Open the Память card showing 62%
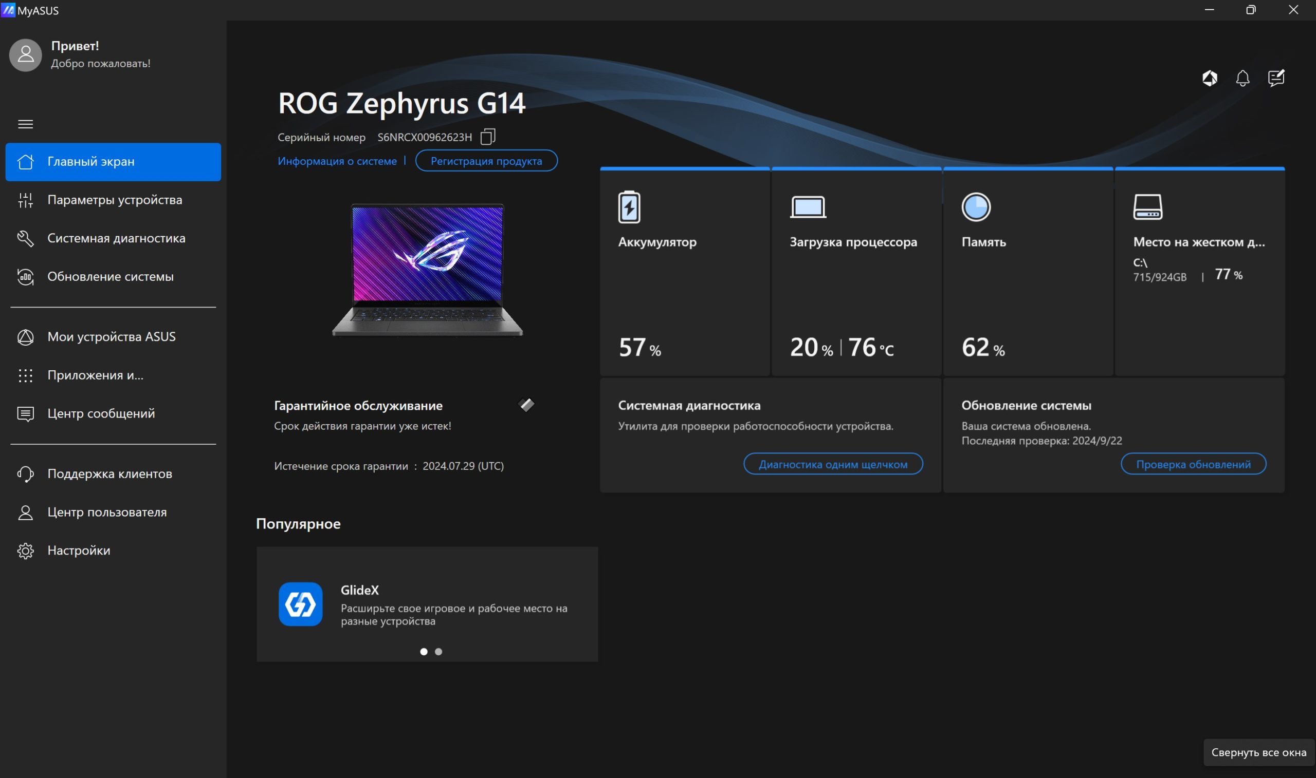1316x778 pixels. coord(1028,272)
